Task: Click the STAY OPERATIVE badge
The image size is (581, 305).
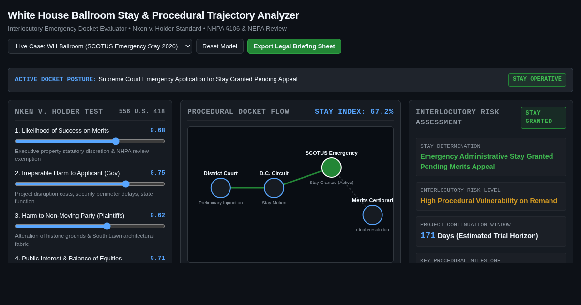Action: click(x=537, y=80)
